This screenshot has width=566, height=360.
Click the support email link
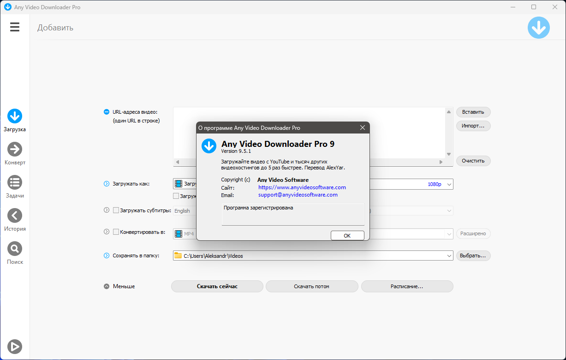(298, 195)
